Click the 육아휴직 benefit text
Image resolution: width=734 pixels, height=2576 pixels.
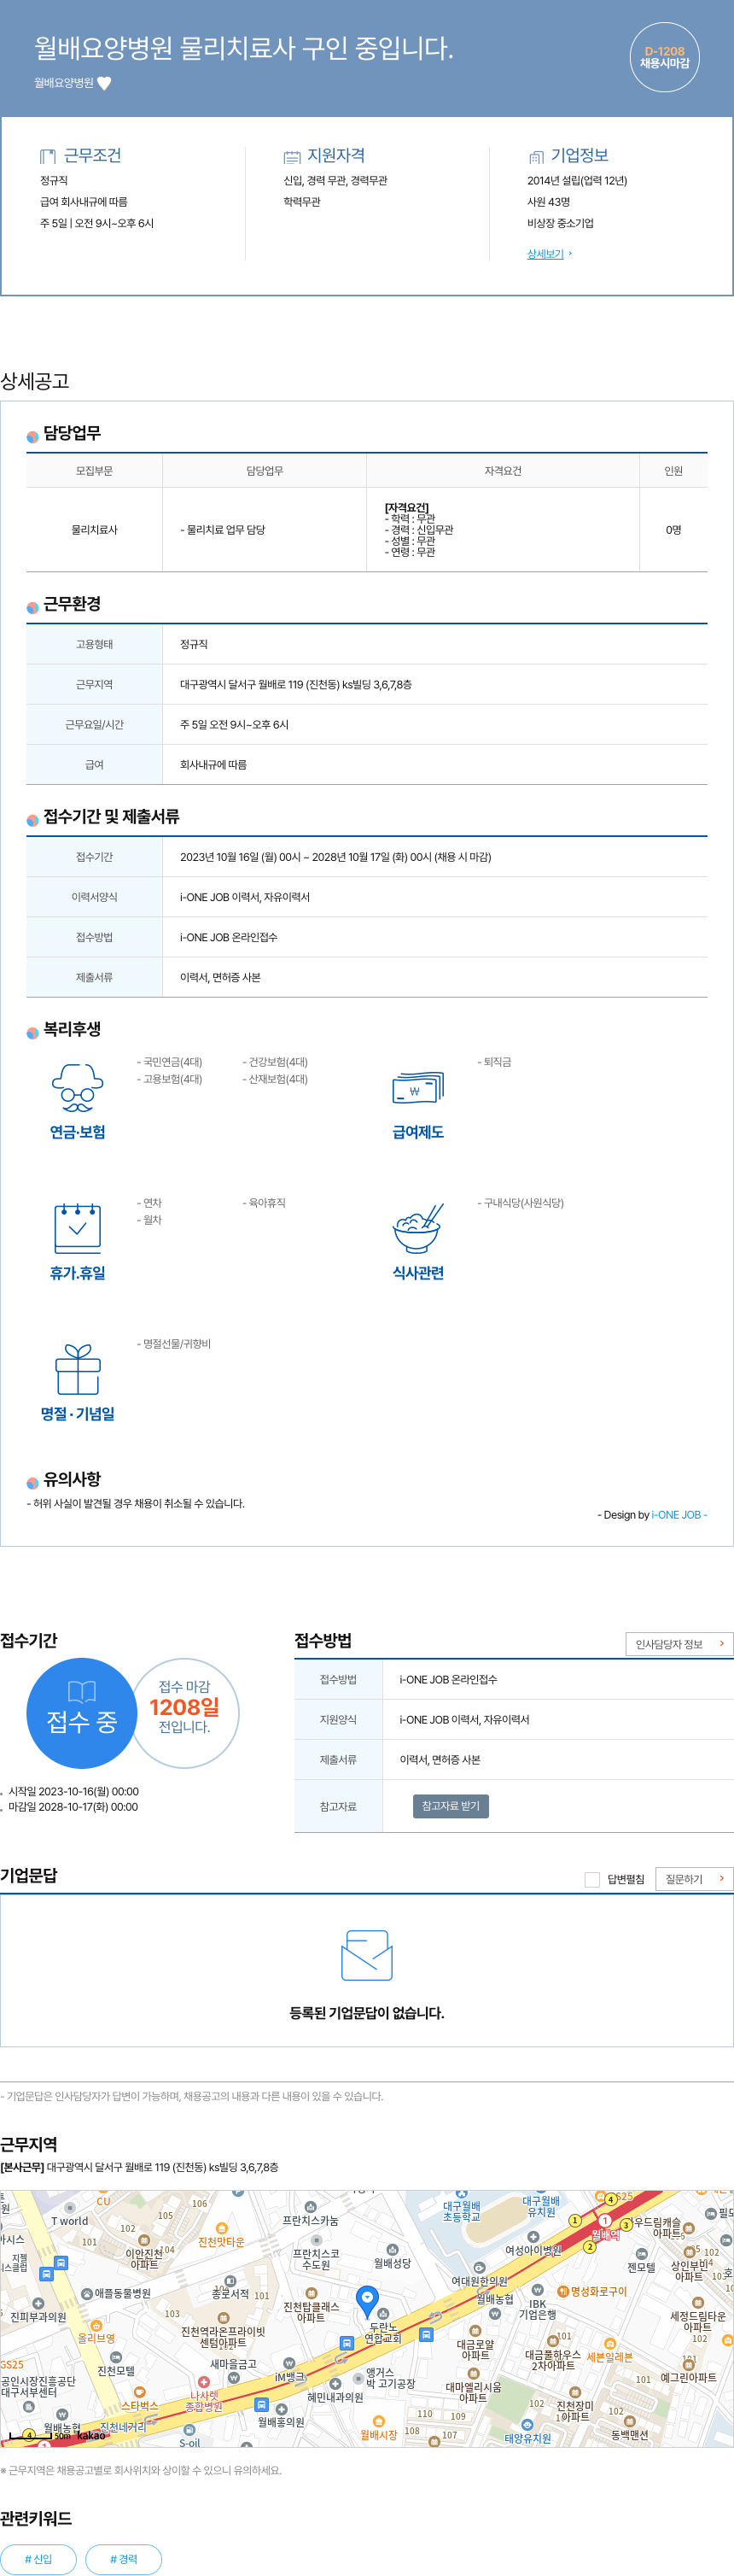click(x=264, y=1203)
